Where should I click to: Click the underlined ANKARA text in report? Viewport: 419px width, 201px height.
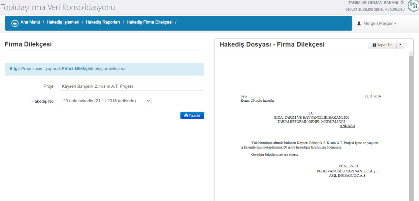click(x=347, y=126)
